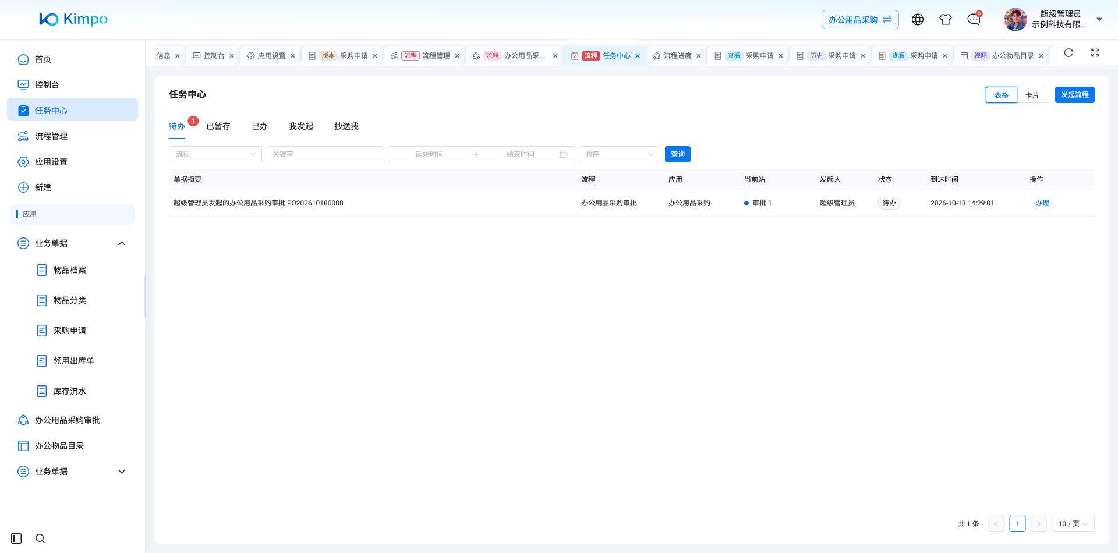The image size is (1118, 553).
Task: Open the sidebar search magnifier
Action: click(x=40, y=538)
